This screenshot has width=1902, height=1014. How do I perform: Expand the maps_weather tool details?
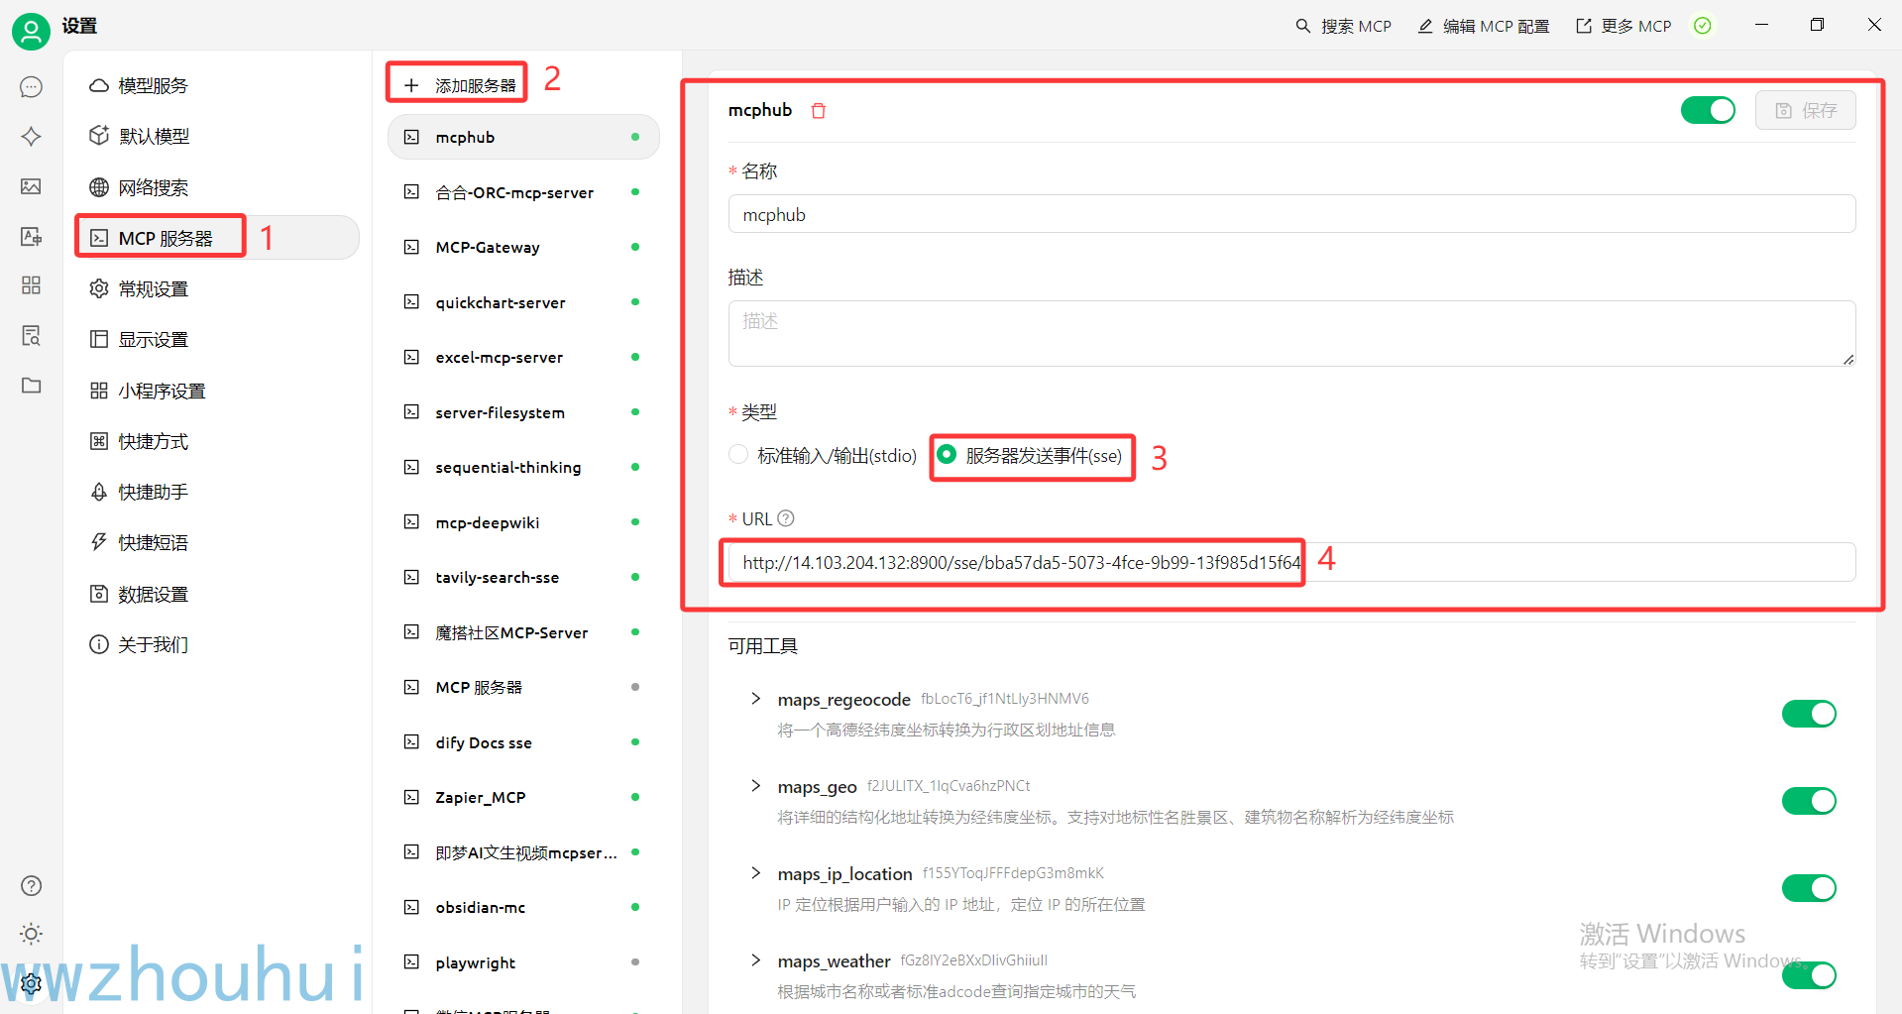coord(755,960)
